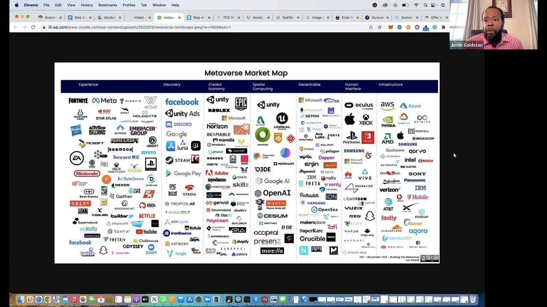The height and width of the screenshot is (307, 547).
Task: Open the View menu
Action: pos(71,5)
